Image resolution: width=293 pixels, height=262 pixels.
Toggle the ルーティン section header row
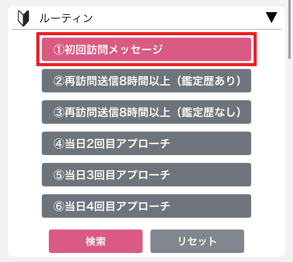[x=146, y=18]
